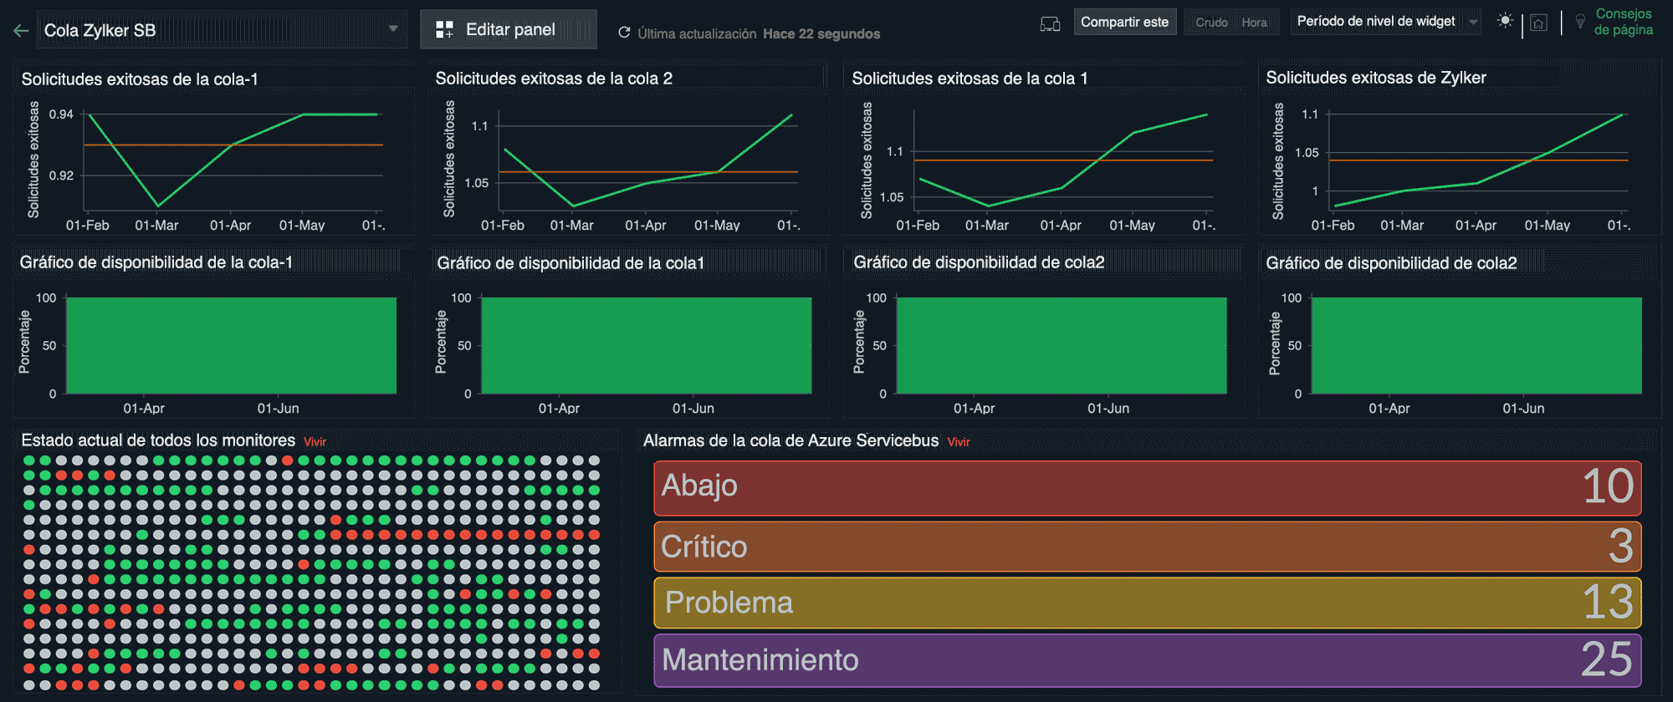1673x702 pixels.
Task: Open the Período de nivel de widget dropdown
Action: coord(1386,22)
